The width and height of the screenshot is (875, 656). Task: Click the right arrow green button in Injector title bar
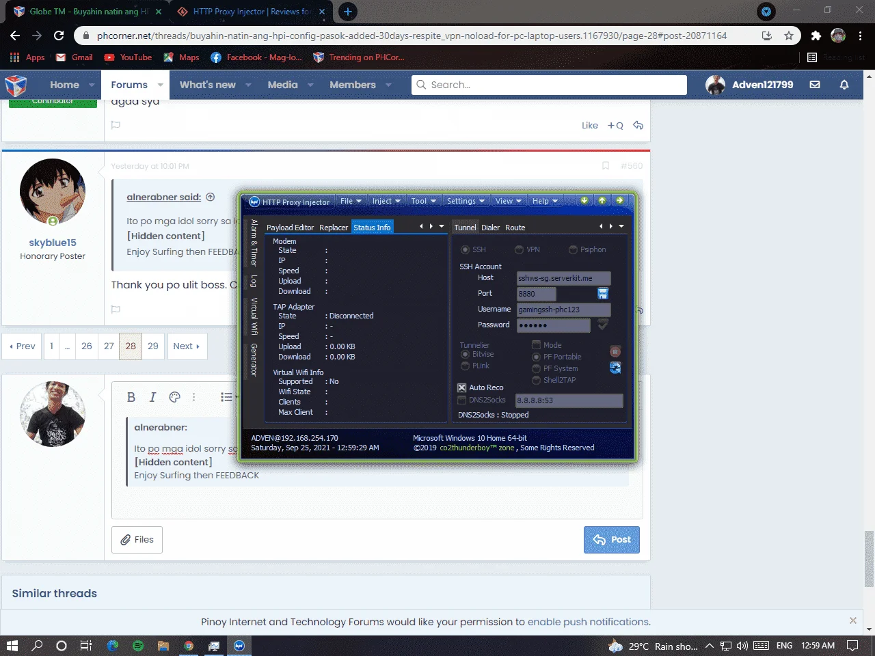click(x=619, y=200)
